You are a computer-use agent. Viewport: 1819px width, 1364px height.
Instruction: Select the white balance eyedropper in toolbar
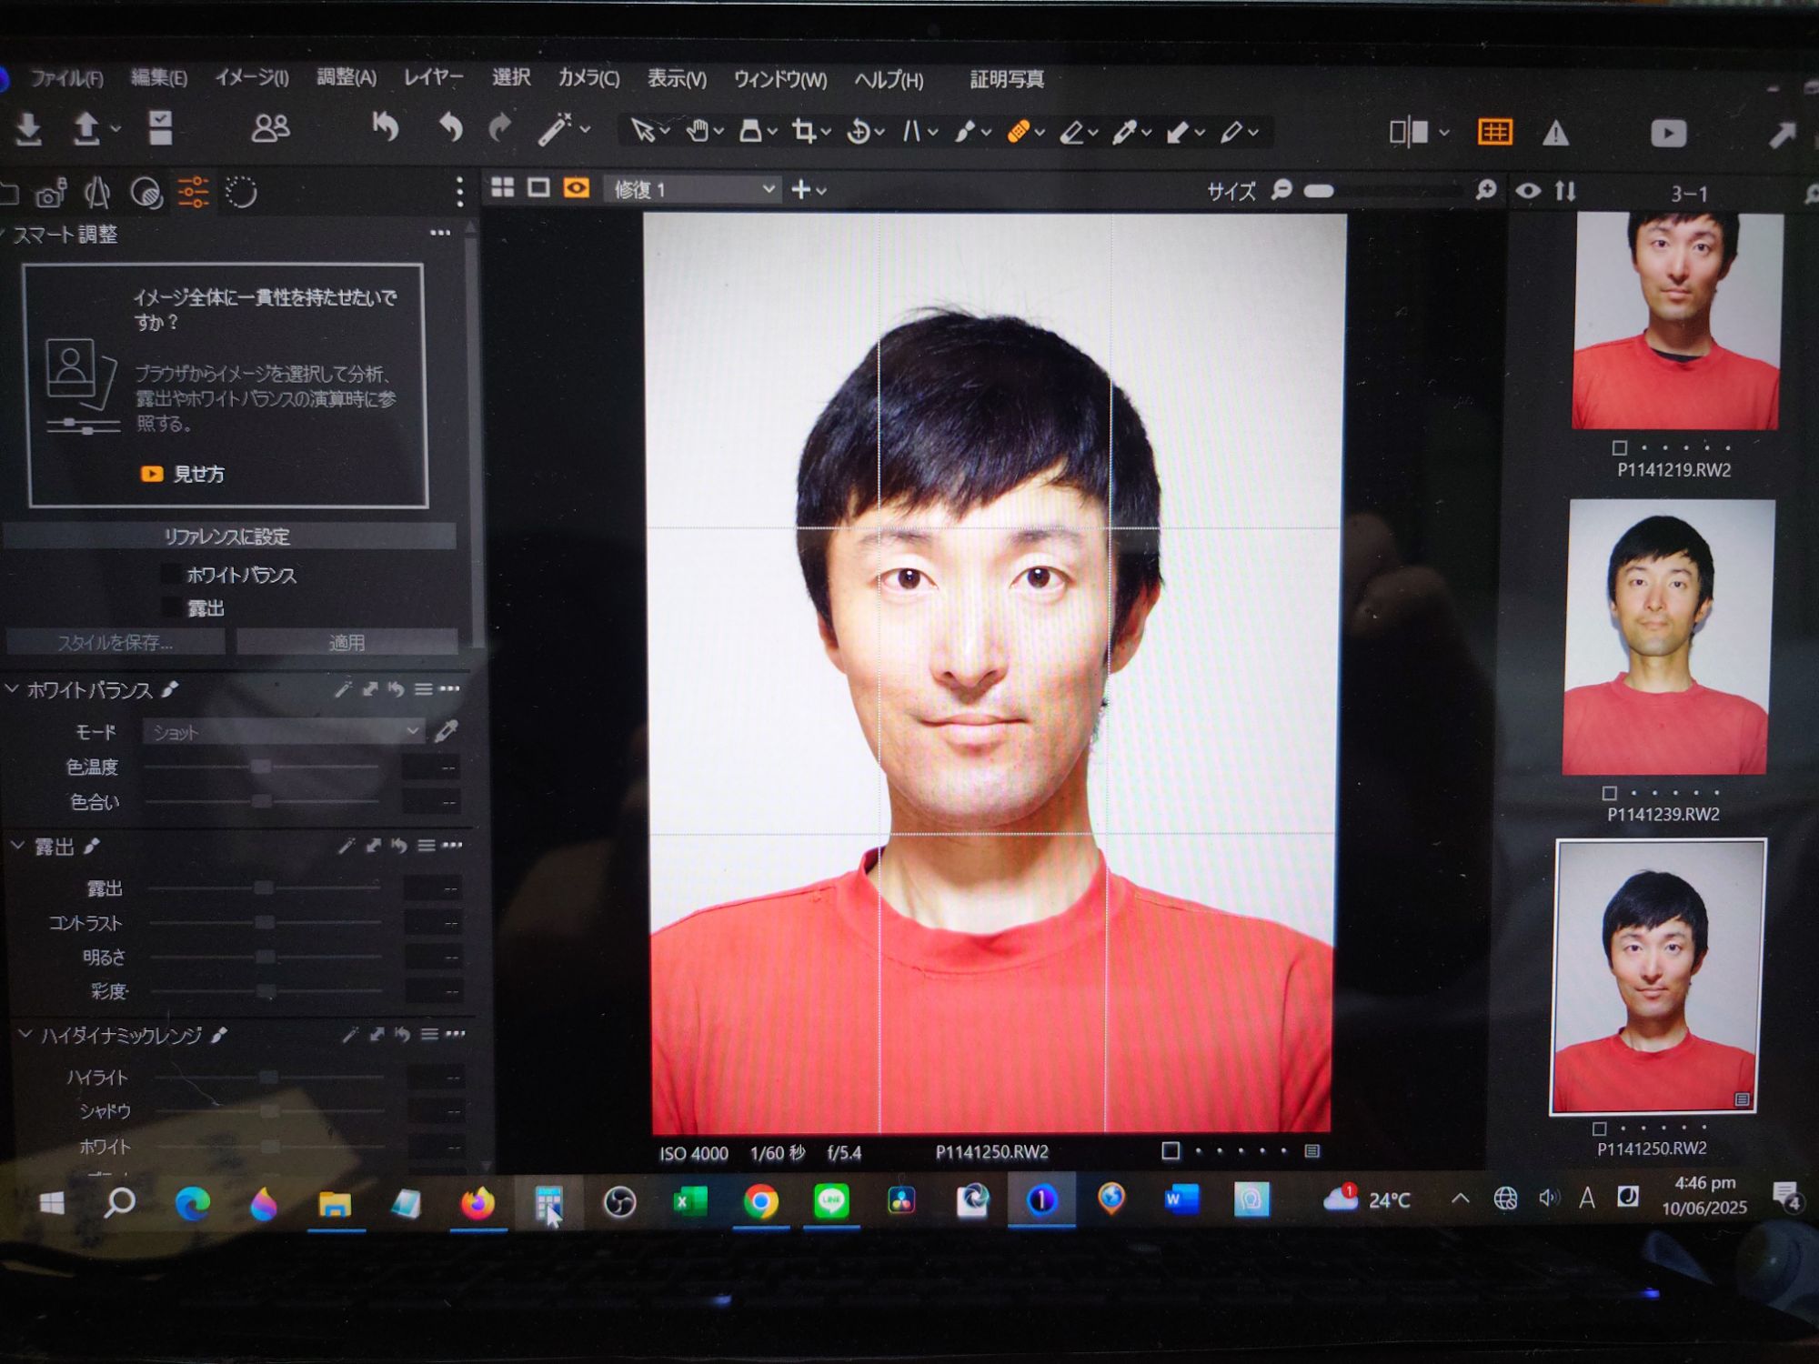point(1125,133)
